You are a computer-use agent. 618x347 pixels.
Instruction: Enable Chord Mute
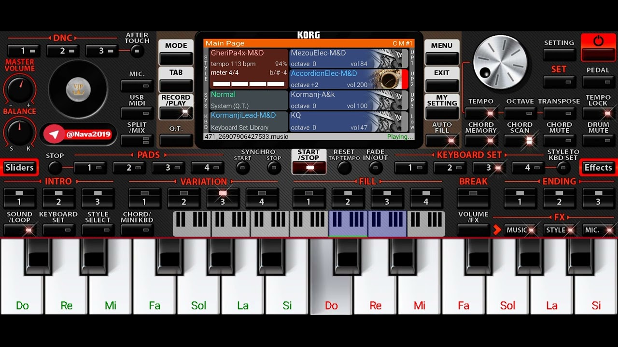(559, 140)
